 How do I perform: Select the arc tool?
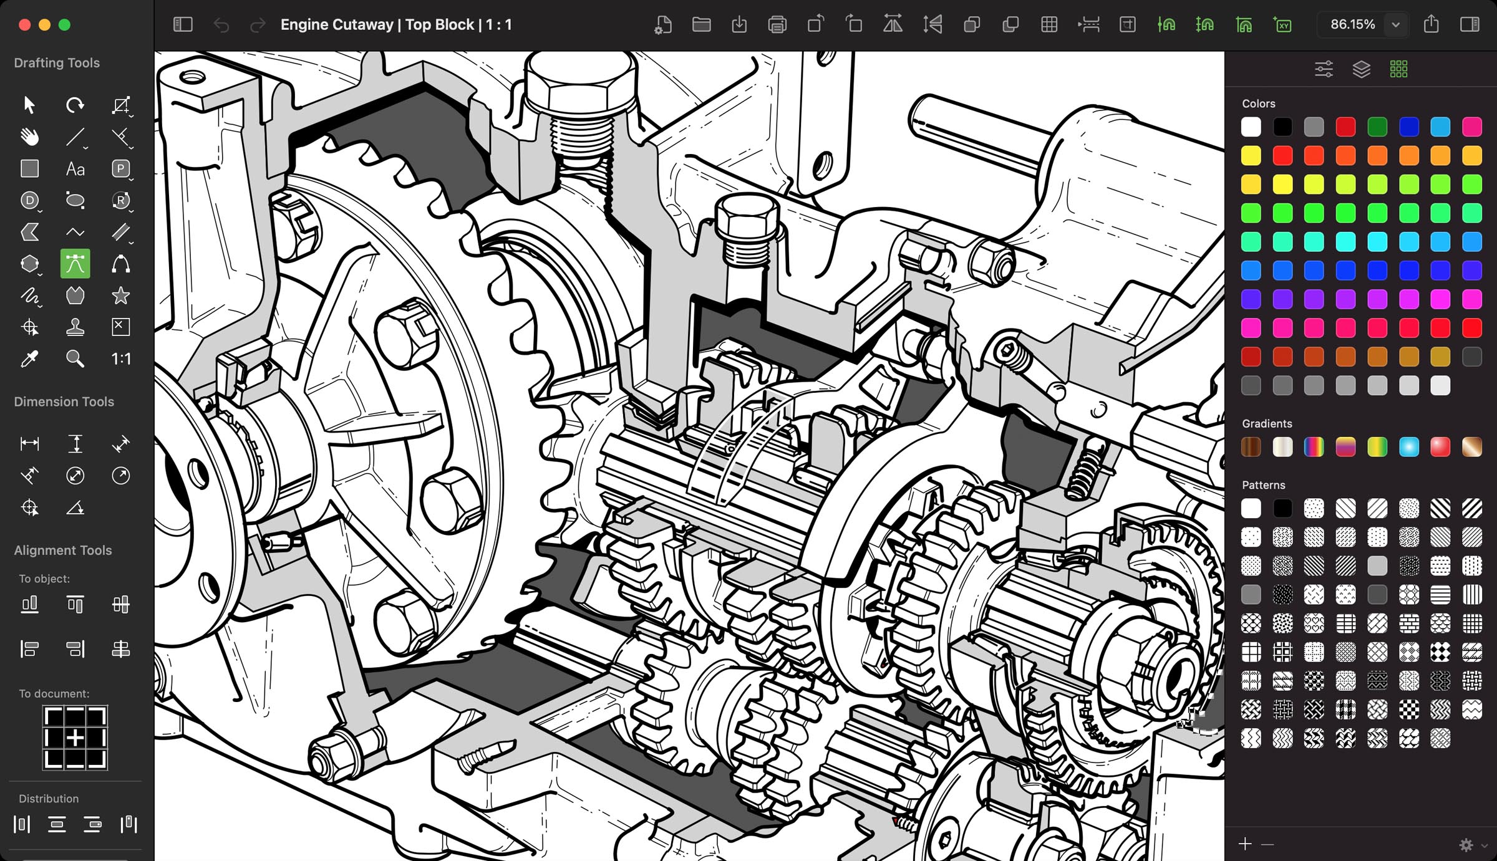tap(120, 264)
